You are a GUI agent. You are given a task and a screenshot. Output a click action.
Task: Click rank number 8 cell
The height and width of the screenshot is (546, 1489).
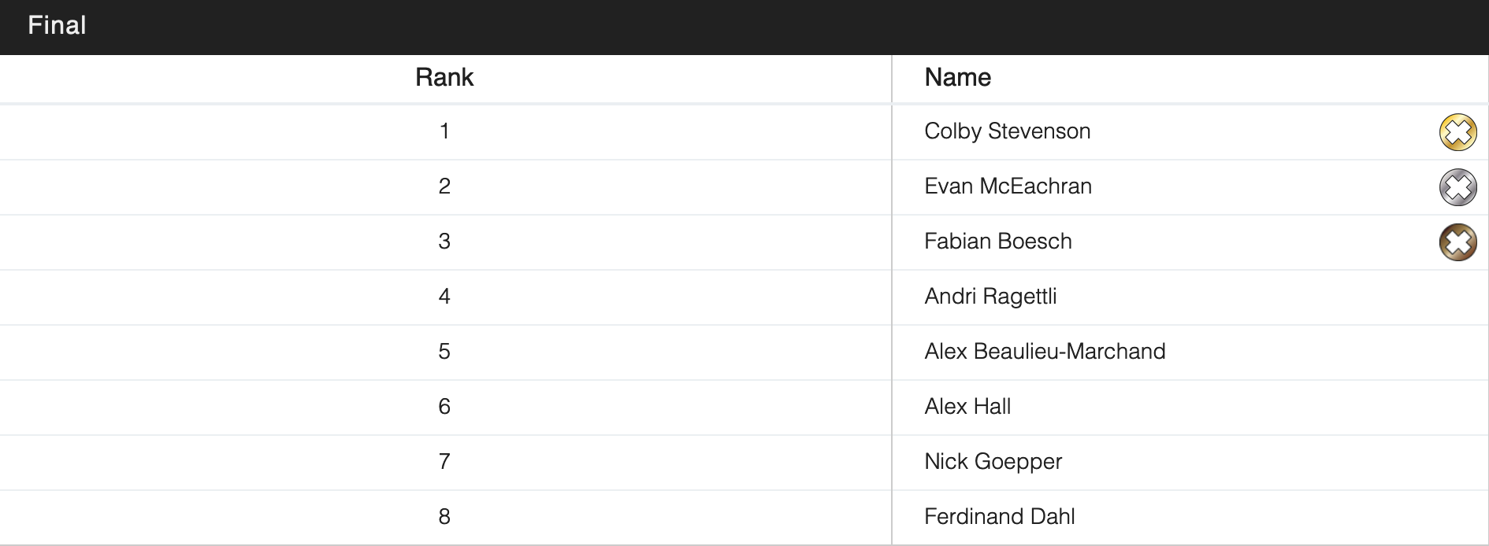tap(444, 517)
